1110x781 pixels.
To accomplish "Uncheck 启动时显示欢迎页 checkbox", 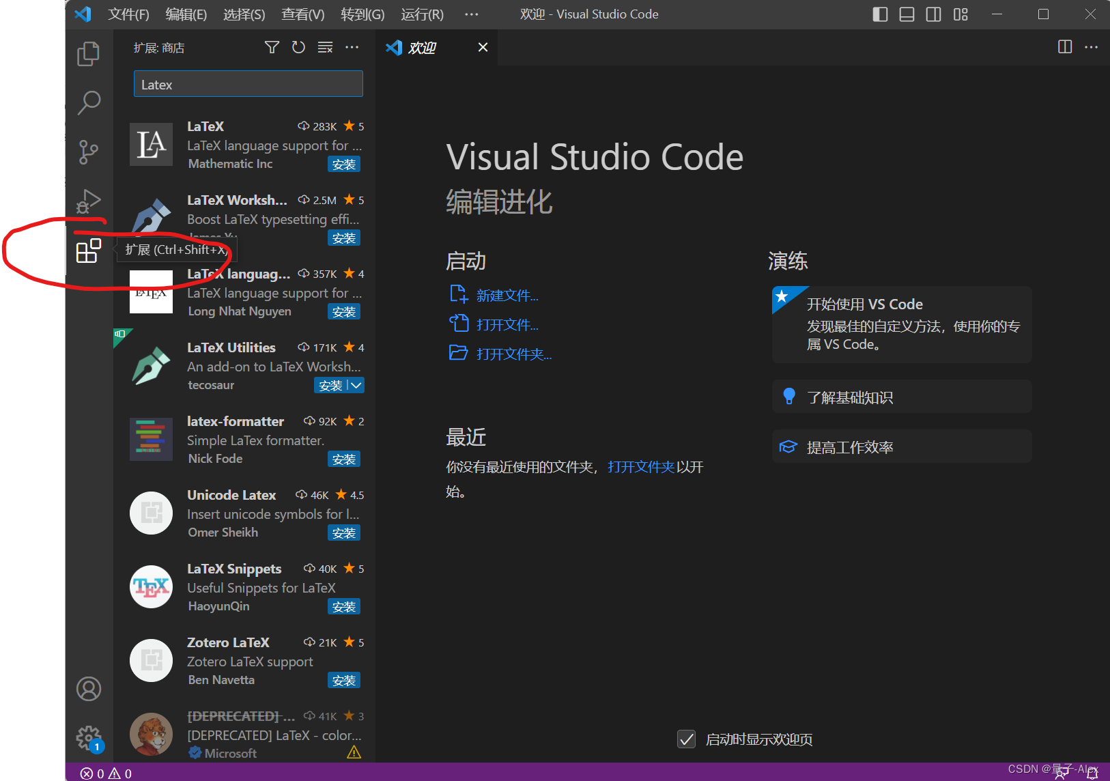I will [686, 739].
